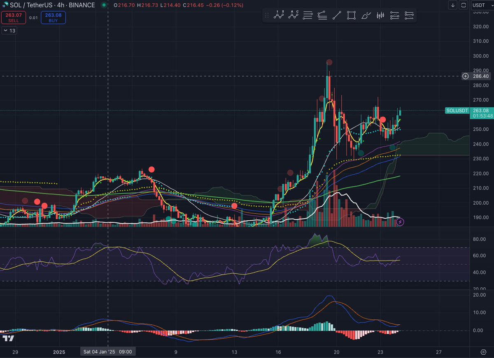
Task: Select the diagonal trend line tool
Action: pos(337,16)
